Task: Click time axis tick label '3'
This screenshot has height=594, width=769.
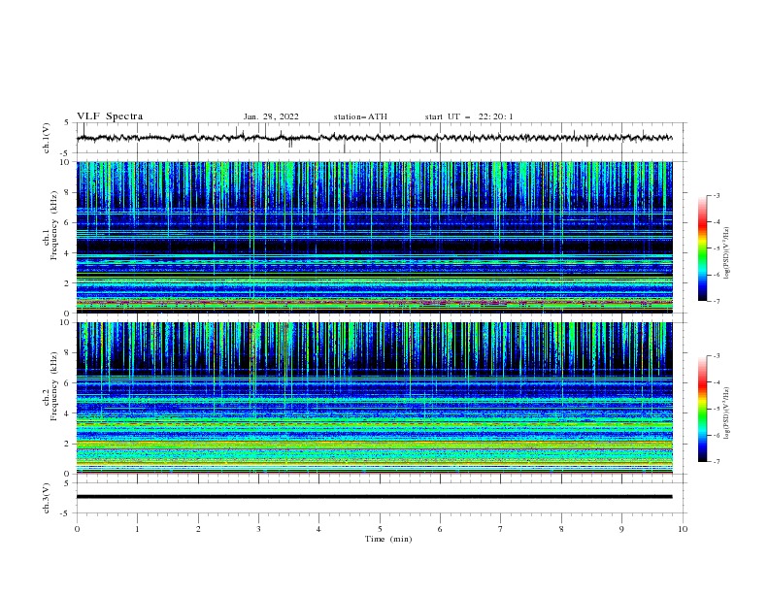Action: [x=258, y=529]
